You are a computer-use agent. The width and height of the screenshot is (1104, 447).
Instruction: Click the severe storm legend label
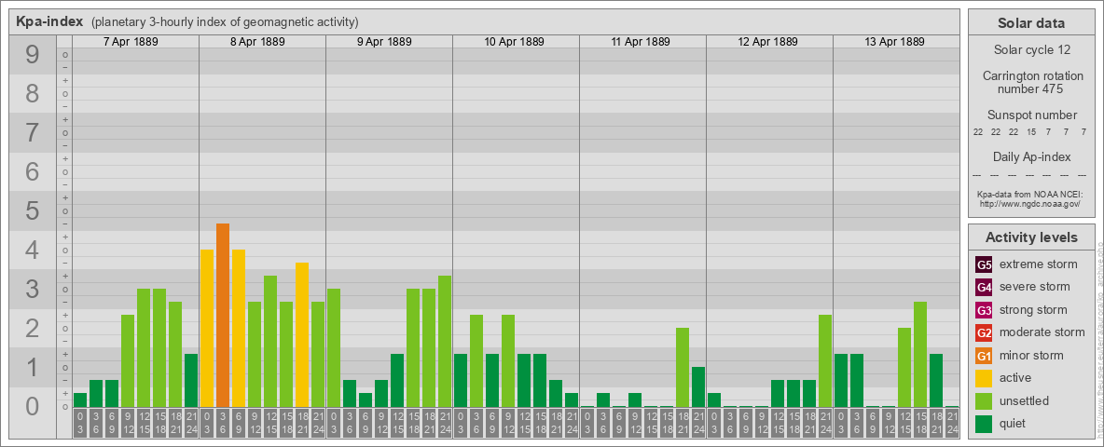[1034, 287]
